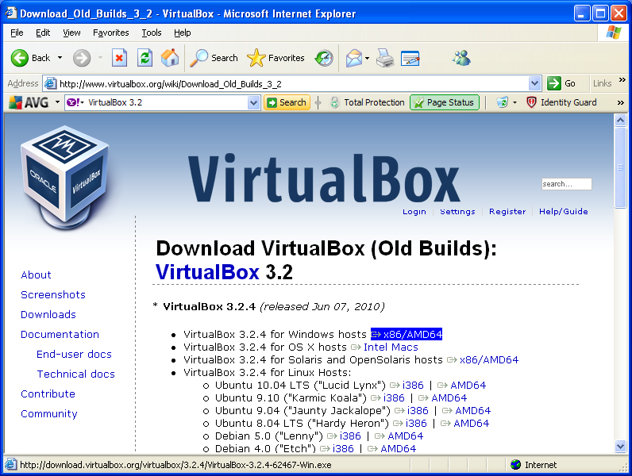632x476 pixels.
Task: Open the Community sidebar link
Action: [x=49, y=413]
